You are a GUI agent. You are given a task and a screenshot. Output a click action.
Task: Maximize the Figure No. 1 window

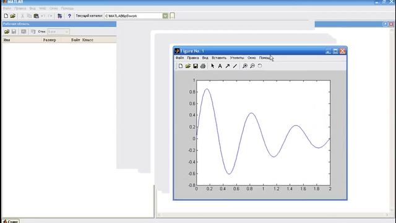click(335, 51)
